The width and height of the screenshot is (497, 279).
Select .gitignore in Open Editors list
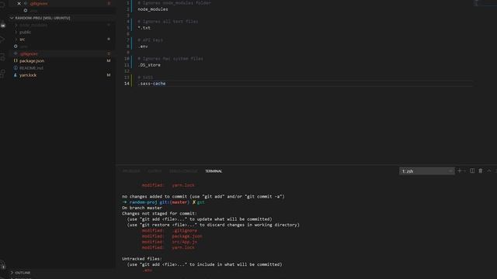pyautogui.click(x=39, y=3)
